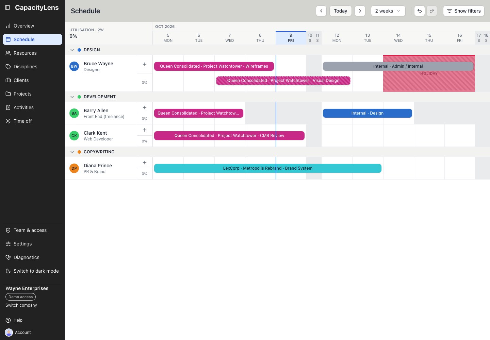Add allocation for Barry Allen

145,107
